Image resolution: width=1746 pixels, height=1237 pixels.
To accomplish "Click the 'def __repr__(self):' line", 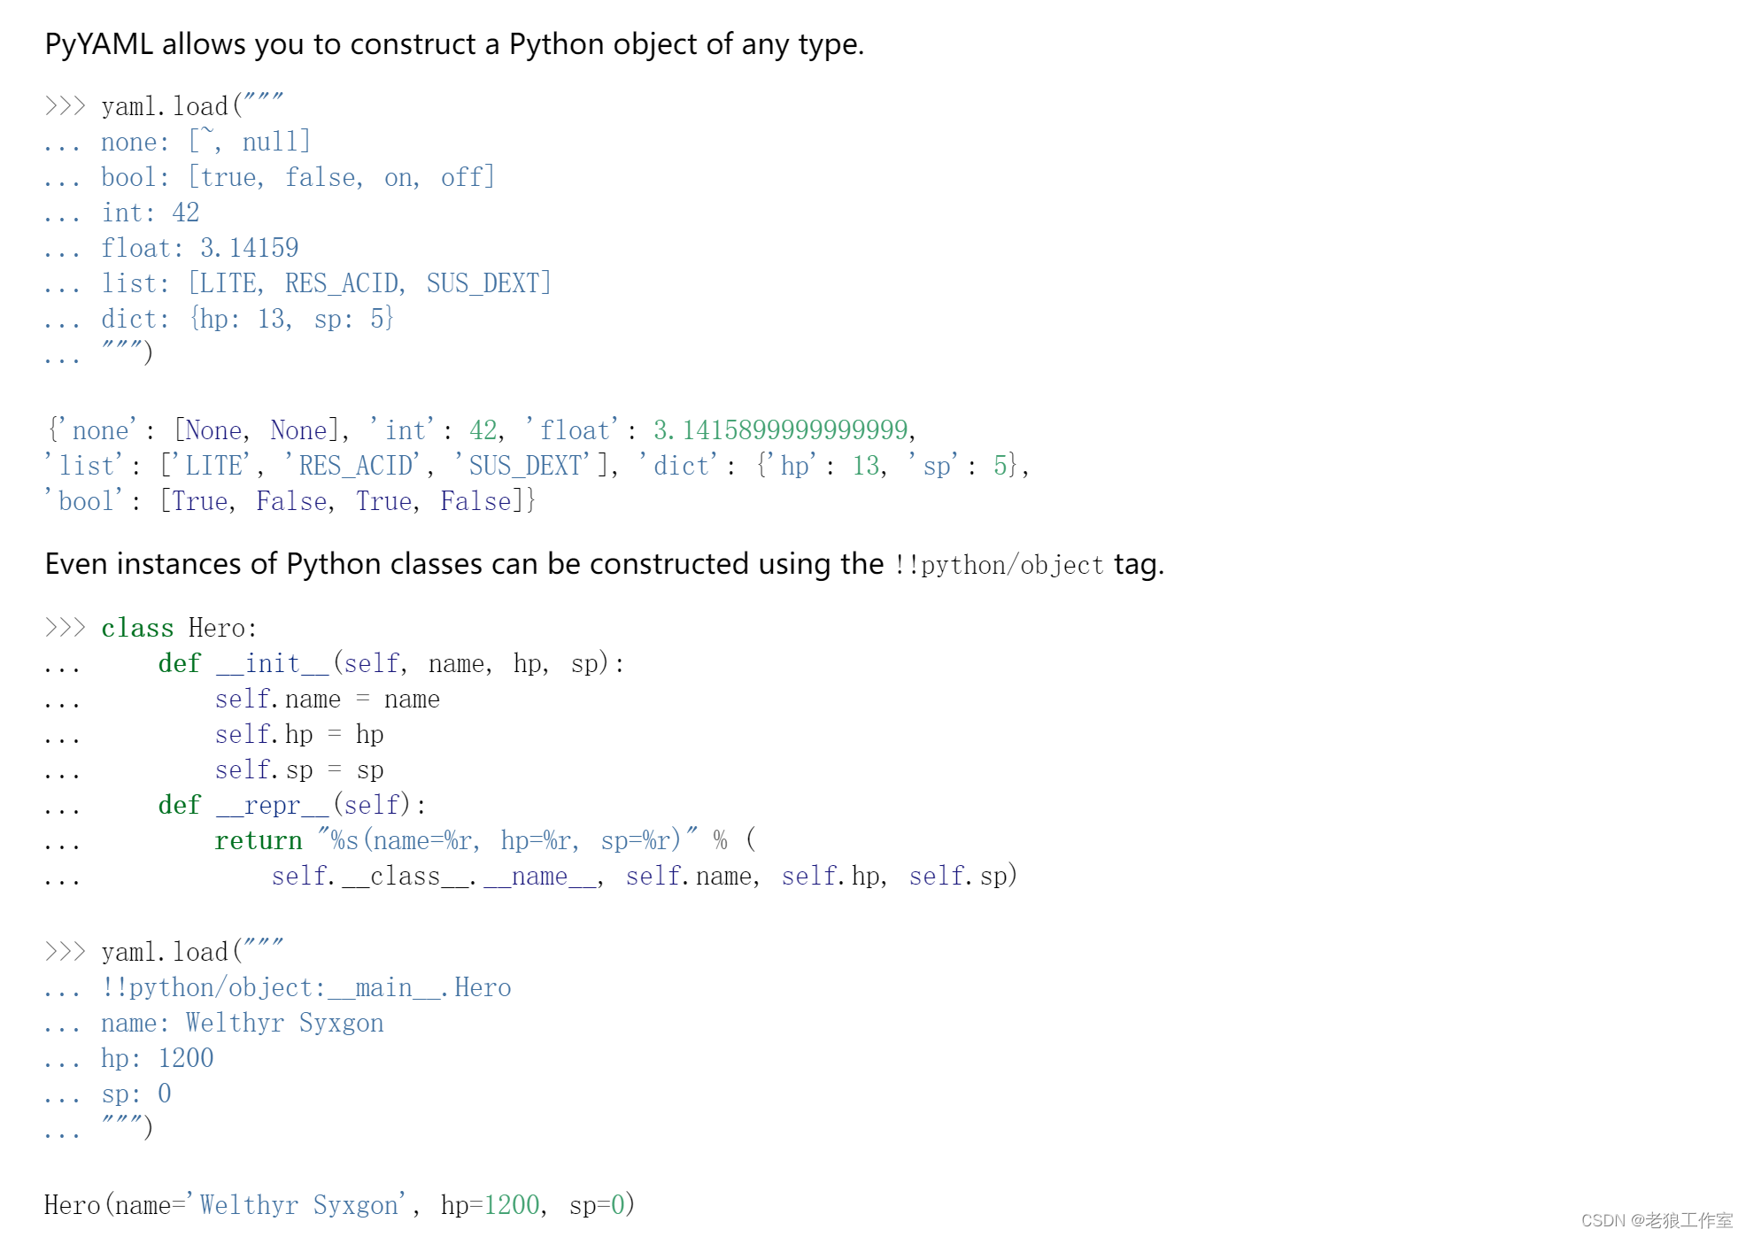I will [x=291, y=806].
